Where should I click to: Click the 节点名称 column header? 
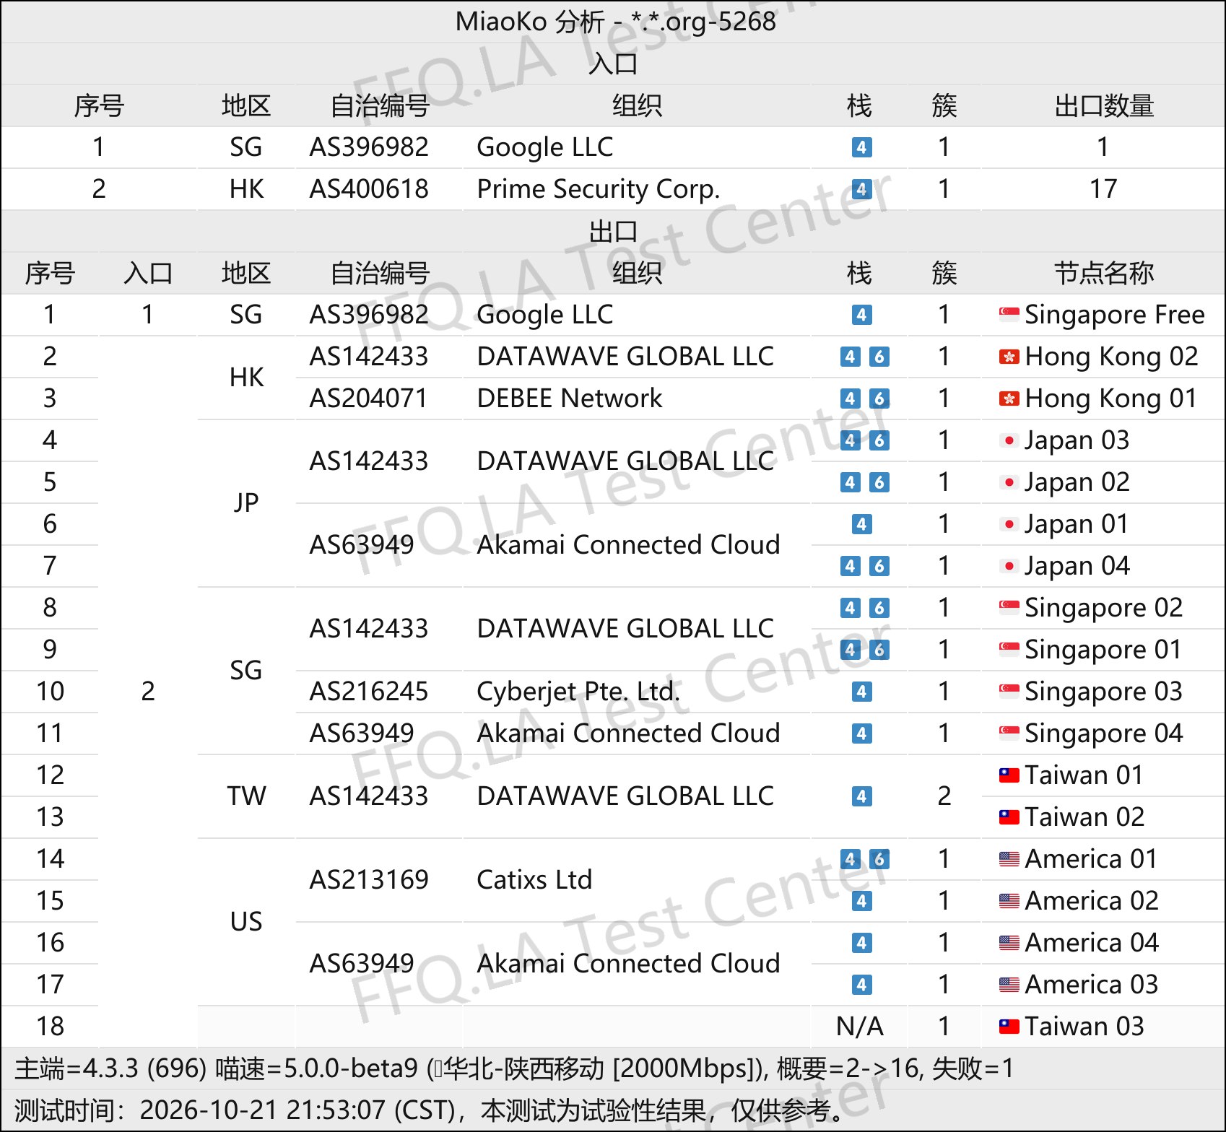coord(1103,273)
